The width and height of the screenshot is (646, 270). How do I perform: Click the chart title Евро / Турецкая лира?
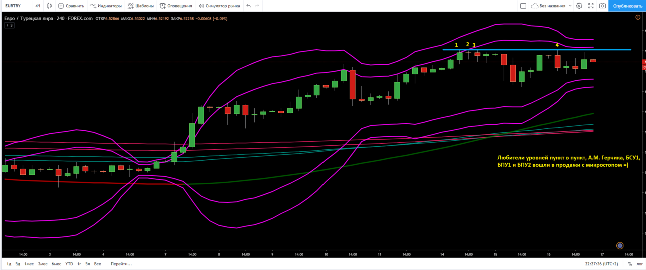pyautogui.click(x=28, y=18)
